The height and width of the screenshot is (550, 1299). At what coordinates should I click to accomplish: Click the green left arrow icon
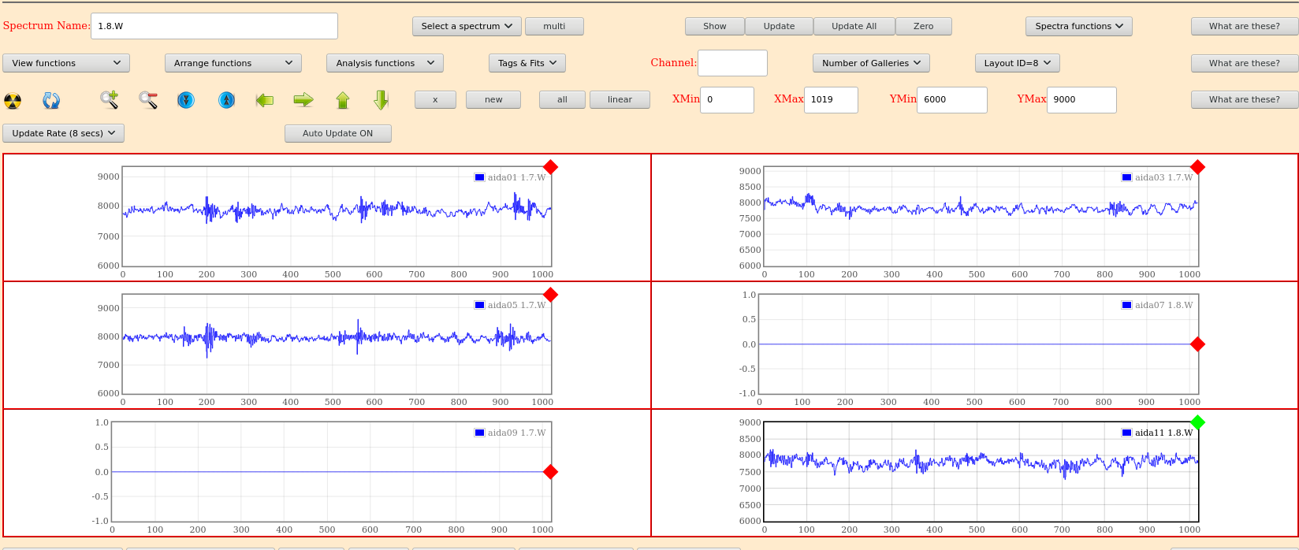point(265,100)
